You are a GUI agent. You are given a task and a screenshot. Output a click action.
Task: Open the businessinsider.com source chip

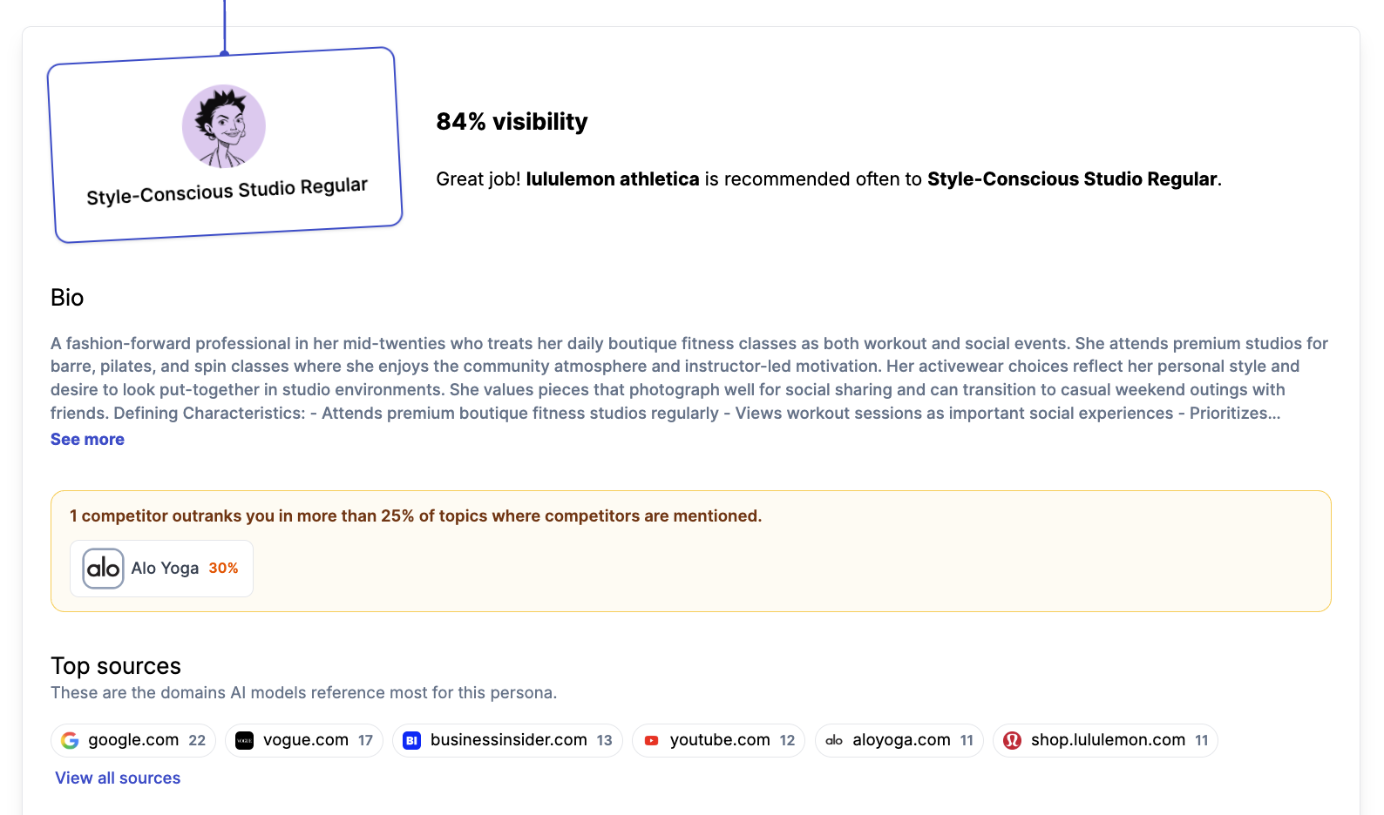507,741
